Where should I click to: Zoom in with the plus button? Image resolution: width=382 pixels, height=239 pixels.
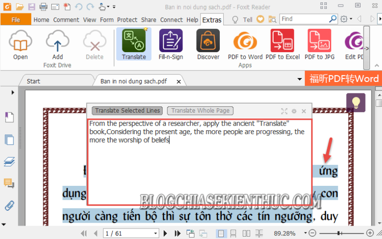[370, 233]
